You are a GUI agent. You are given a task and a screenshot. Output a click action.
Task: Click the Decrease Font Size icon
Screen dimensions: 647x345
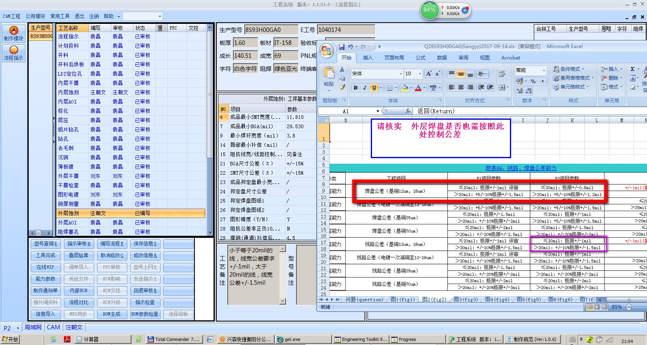(438, 74)
